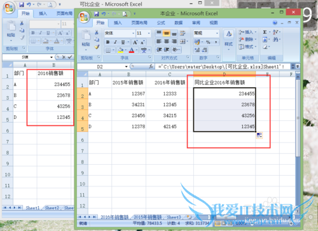Toggle center text alignment in 本企业 ribbon

click(x=167, y=41)
